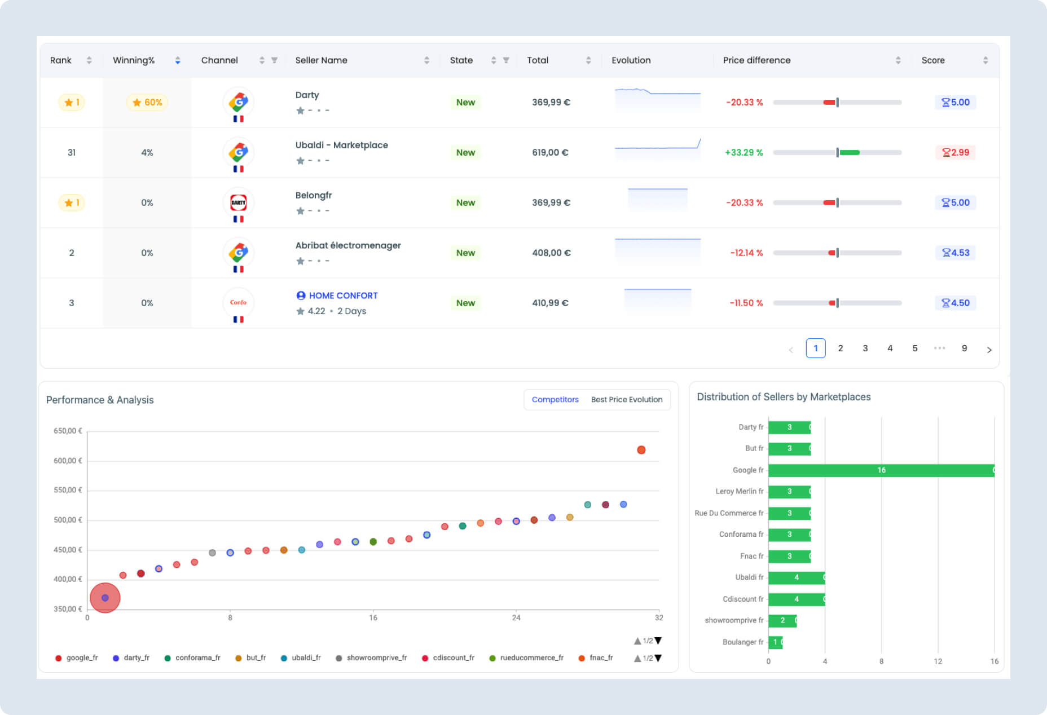The height and width of the screenshot is (715, 1047).
Task: Go to page 4
Action: [890, 348]
